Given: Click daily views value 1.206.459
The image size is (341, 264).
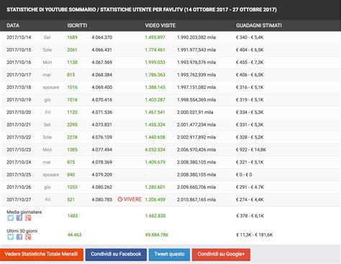Looking at the screenshot, I should pyautogui.click(x=155, y=199).
